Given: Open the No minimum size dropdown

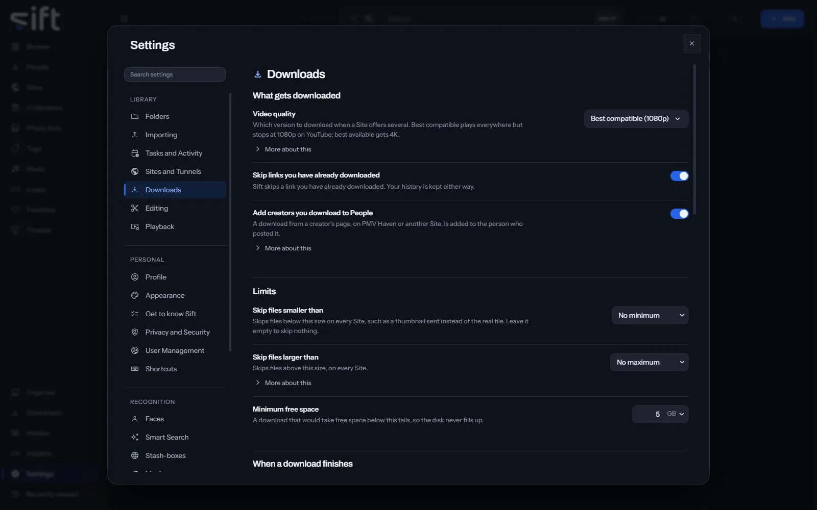Looking at the screenshot, I should click(x=650, y=315).
